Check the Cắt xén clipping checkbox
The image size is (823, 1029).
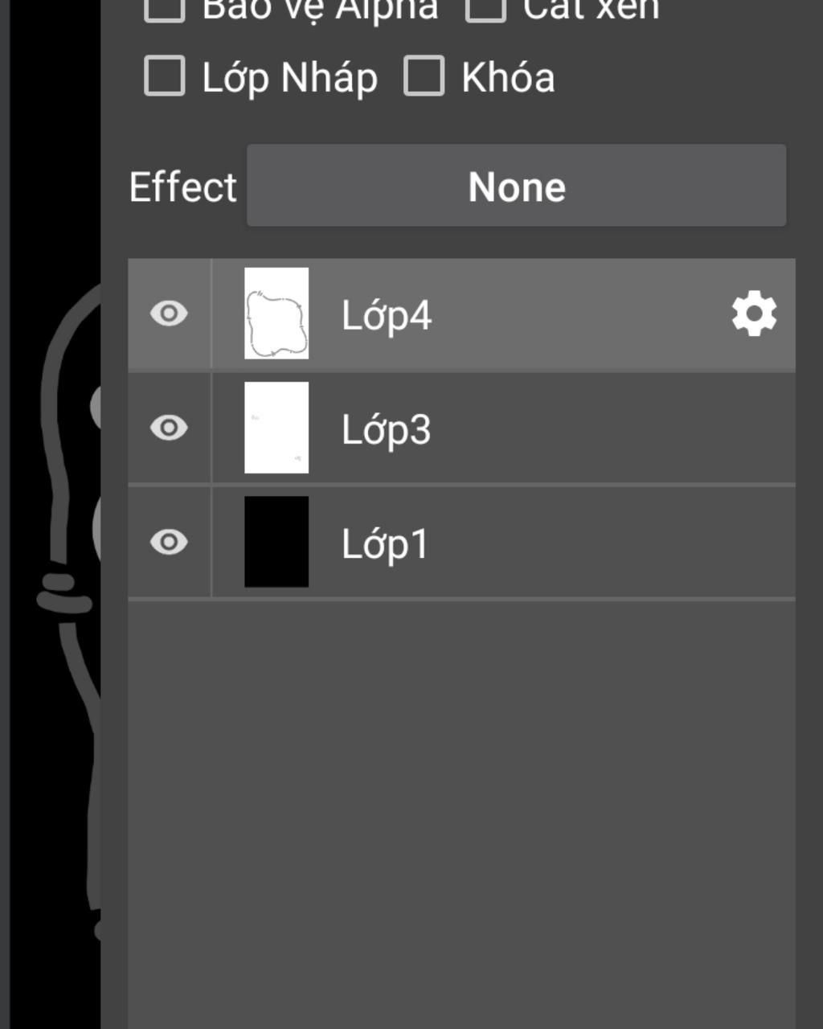[x=485, y=8]
